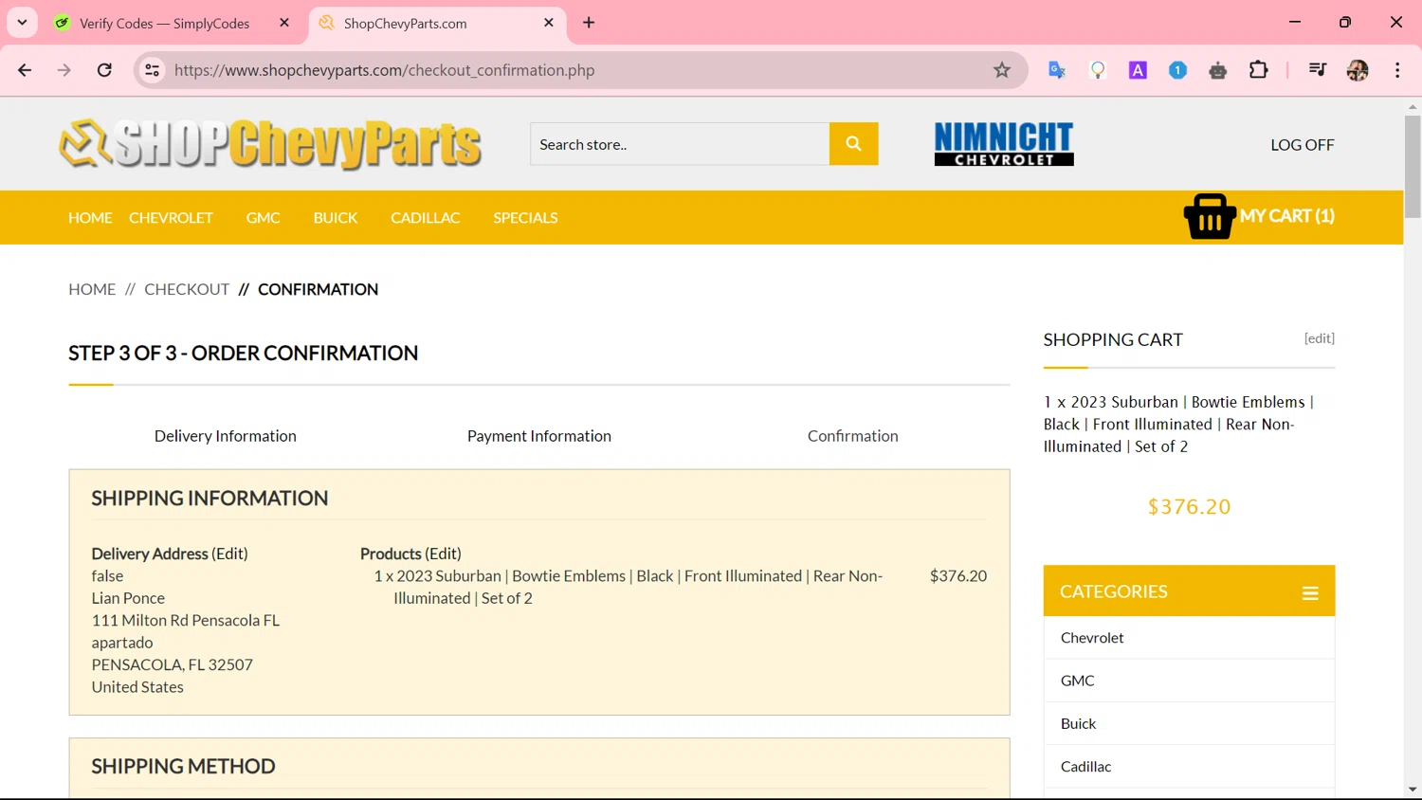This screenshot has width=1422, height=800.
Task: Click the shopping basket cart icon
Action: coord(1210,216)
